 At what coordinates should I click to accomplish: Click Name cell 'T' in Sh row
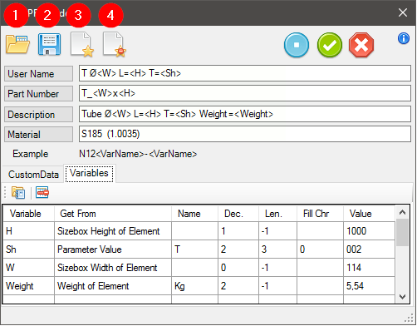(x=195, y=249)
